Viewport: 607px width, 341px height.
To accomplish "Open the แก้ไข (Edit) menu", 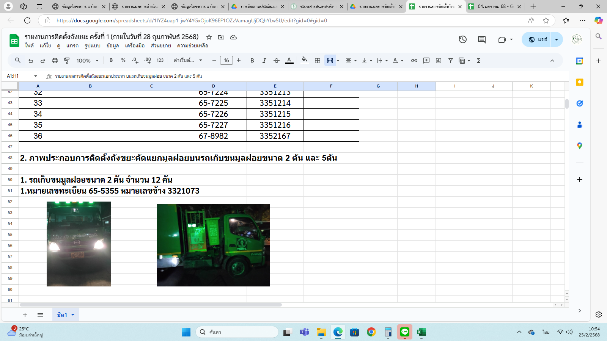I will (45, 45).
